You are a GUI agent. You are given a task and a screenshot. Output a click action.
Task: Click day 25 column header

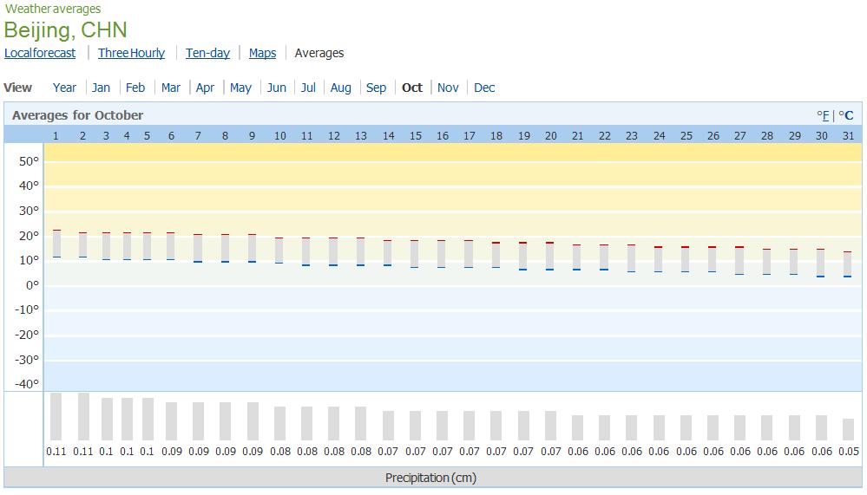click(686, 136)
